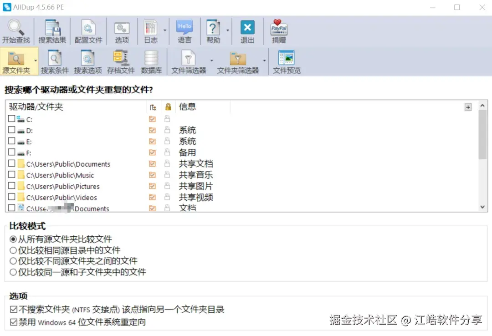This screenshot has width=492, height=336.
Task: Click the 存档文件 (Archive Files) icon
Action: tap(119, 60)
